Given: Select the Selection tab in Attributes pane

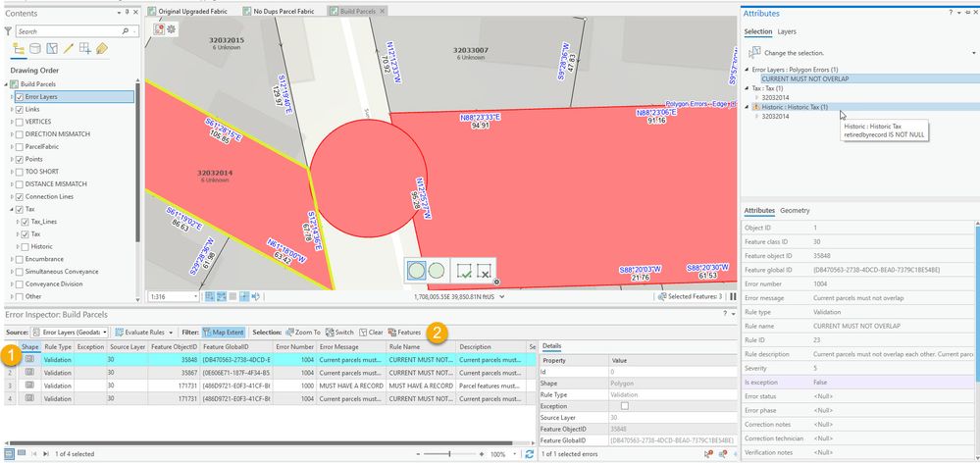Looking at the screenshot, I should coord(758,31).
